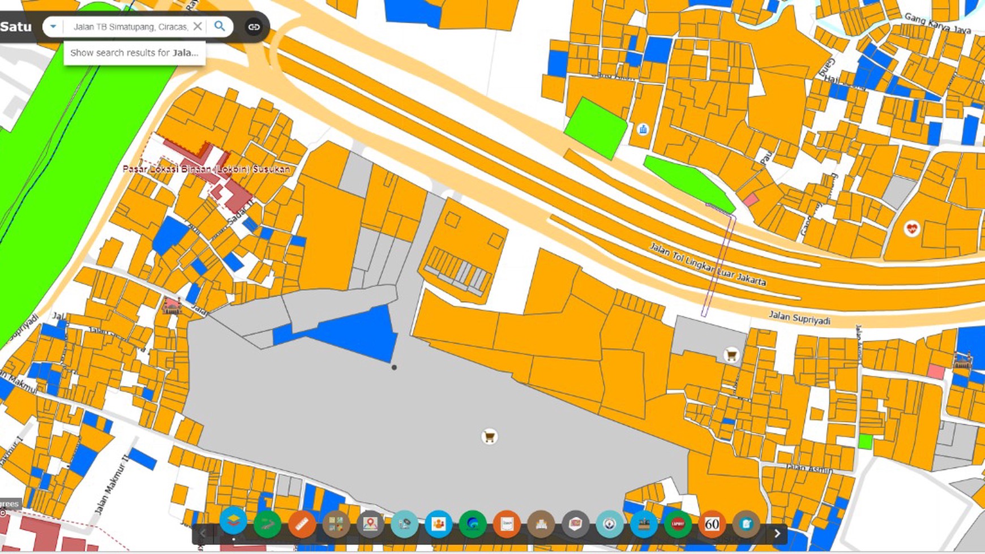Select the orange ruler measurement tool
This screenshot has height=554, width=985.
pyautogui.click(x=302, y=524)
